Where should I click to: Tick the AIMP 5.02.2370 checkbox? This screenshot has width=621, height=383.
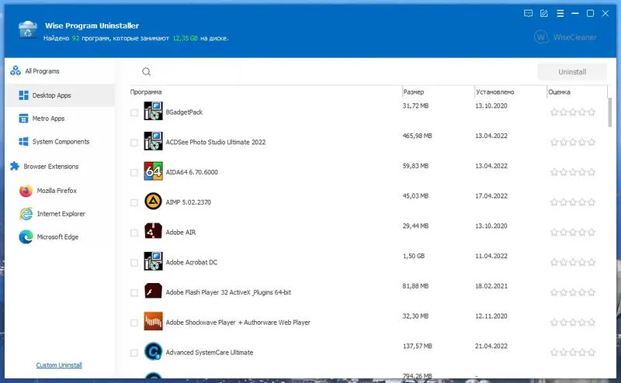point(134,202)
